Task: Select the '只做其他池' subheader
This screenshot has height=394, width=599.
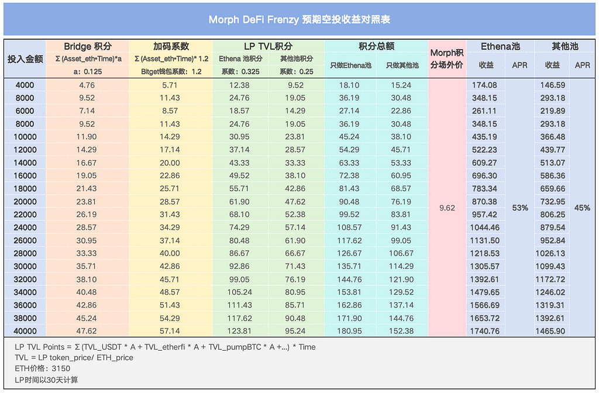Action: pyautogui.click(x=402, y=65)
